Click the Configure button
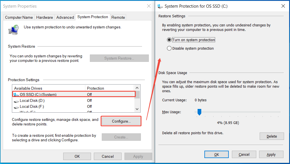 [121, 121]
